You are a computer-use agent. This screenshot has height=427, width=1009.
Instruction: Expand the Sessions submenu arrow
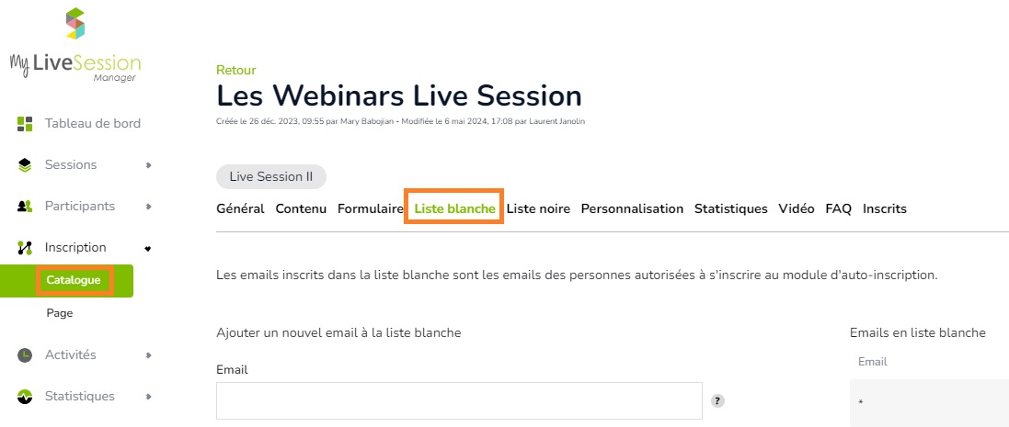click(x=148, y=165)
